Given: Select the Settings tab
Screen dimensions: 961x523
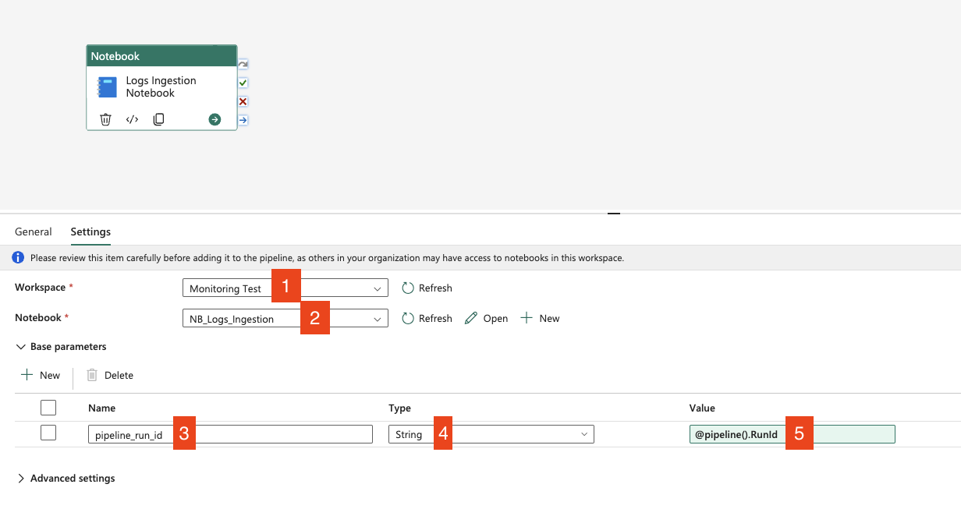Looking at the screenshot, I should coord(90,231).
